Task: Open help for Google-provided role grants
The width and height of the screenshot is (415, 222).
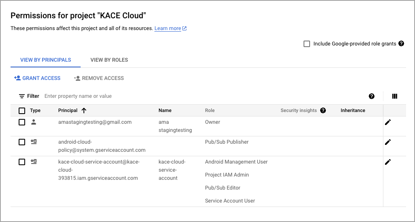Action: point(401,44)
